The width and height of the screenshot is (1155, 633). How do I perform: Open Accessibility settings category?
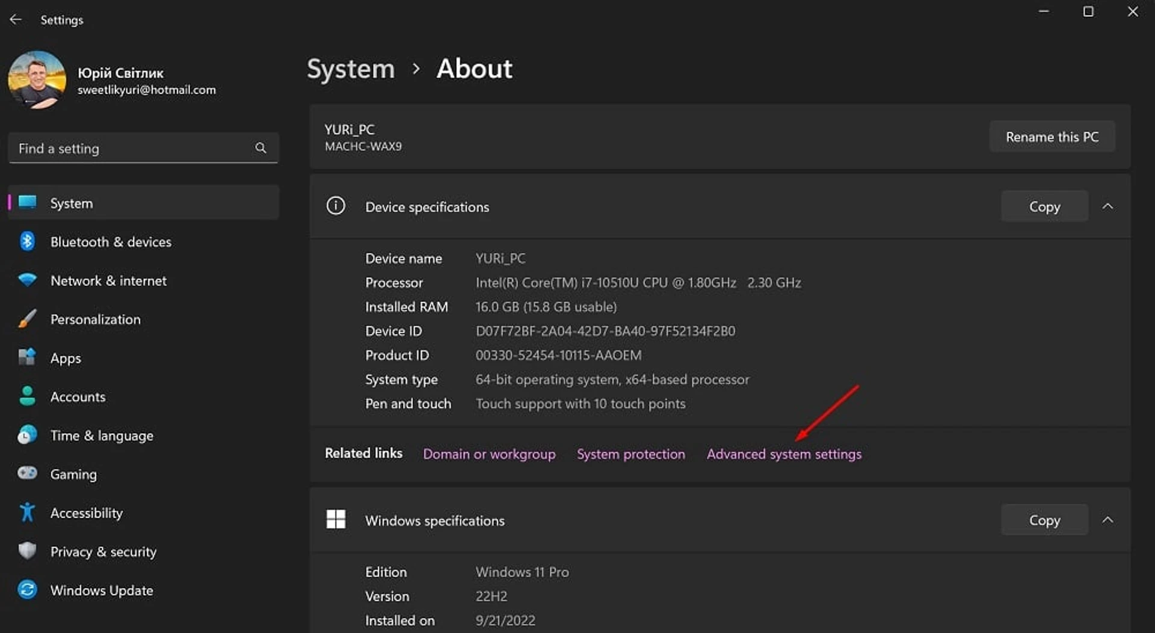143,513
